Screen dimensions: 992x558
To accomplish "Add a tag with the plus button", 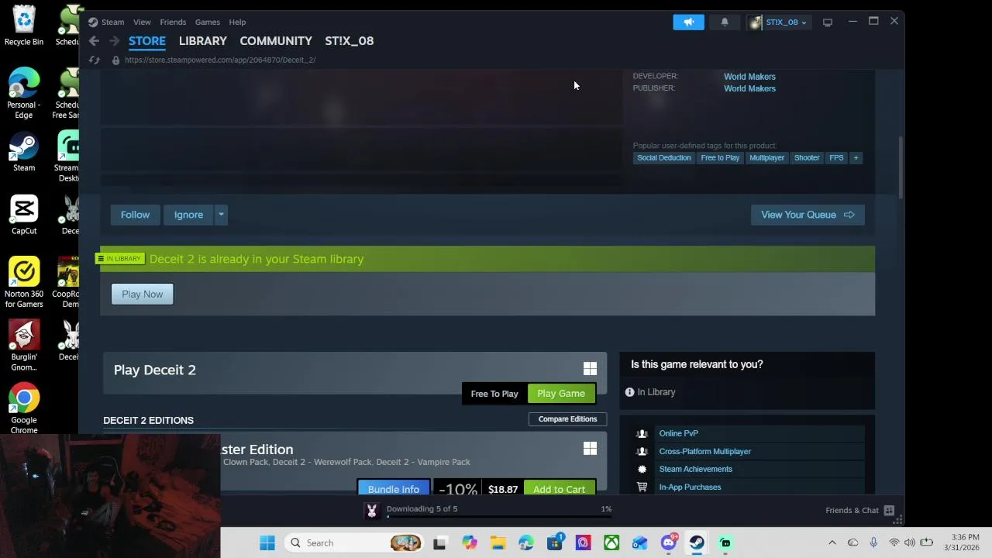I will [x=856, y=157].
